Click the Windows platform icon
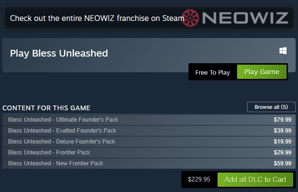Image resolution: width=298 pixels, height=192 pixels. click(x=283, y=51)
